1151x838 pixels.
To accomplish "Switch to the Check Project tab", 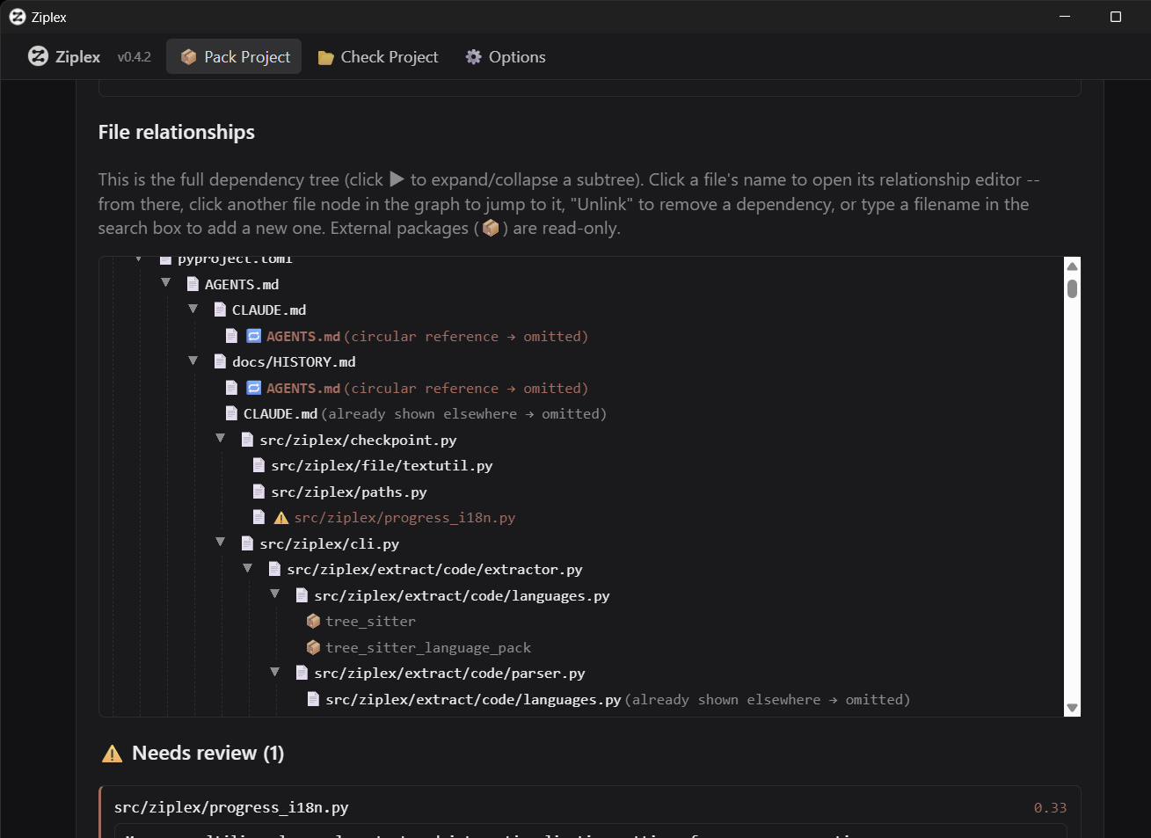I will (377, 56).
